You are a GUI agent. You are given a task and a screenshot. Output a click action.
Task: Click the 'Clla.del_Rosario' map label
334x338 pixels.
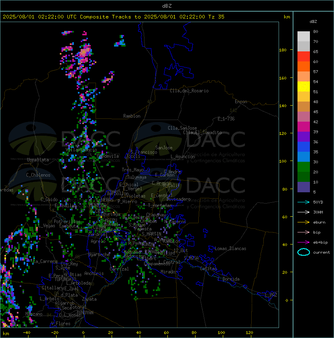189,91
